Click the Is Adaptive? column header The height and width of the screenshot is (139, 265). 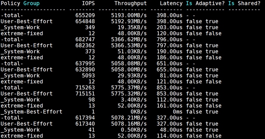pyautogui.click(x=205, y=3)
